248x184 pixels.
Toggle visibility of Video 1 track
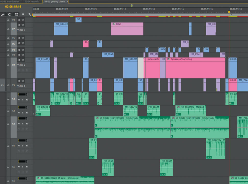[22, 81]
